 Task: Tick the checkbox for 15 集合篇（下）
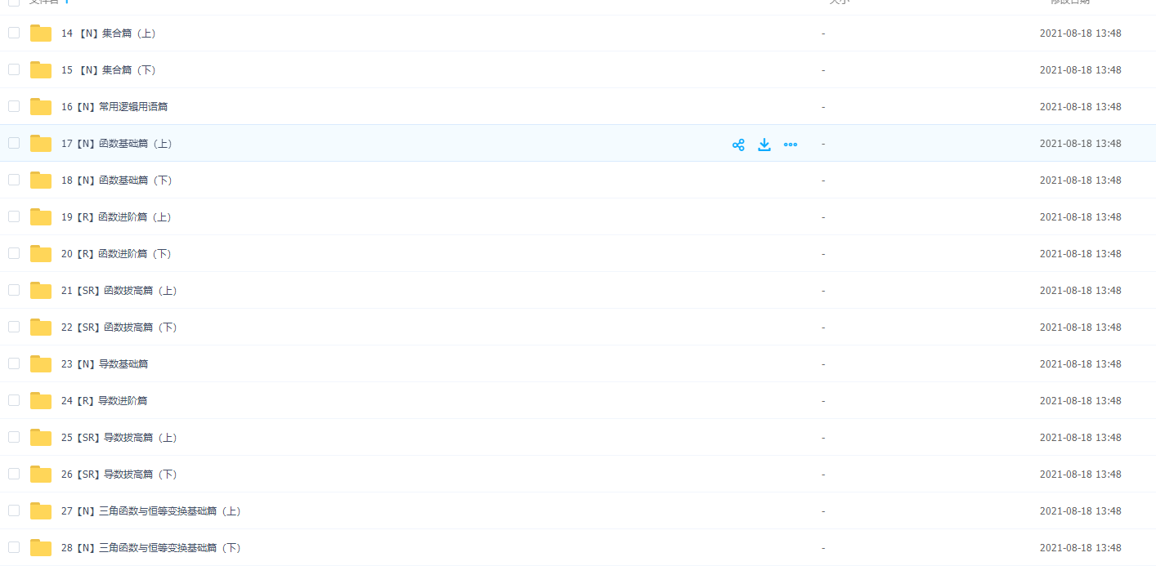14,69
